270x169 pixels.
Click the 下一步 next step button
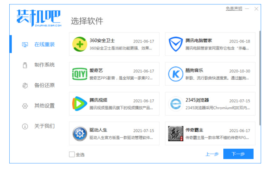click(238, 154)
